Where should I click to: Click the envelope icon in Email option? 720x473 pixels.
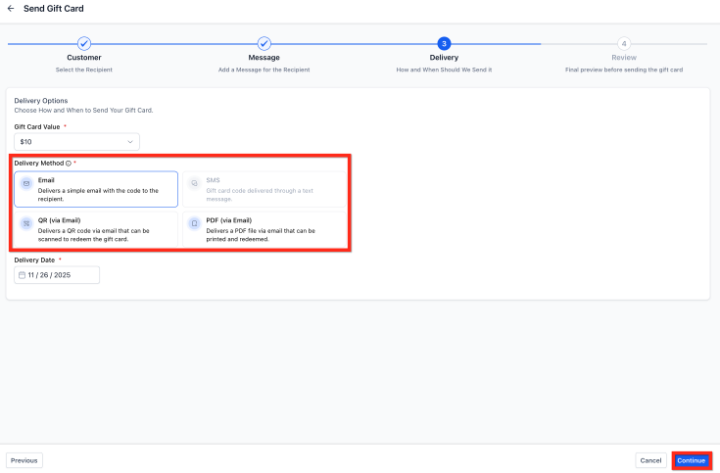tap(26, 184)
